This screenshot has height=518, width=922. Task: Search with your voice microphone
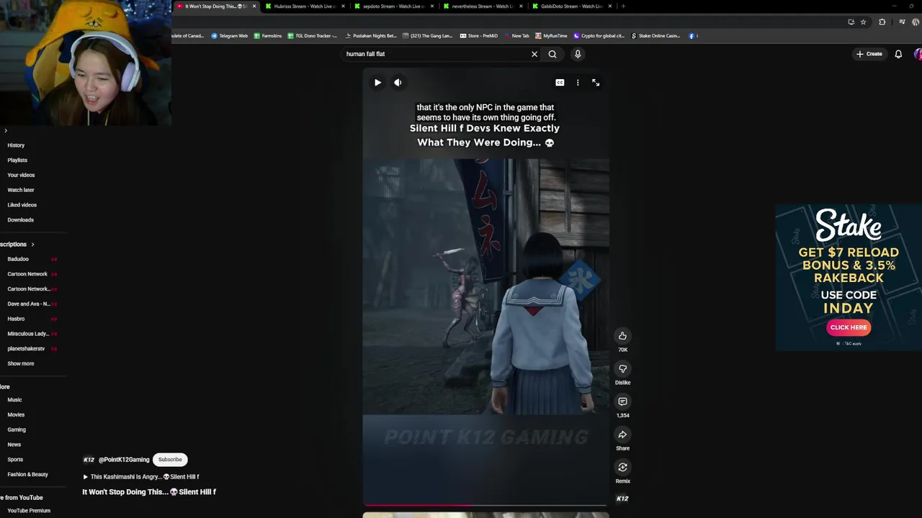[578, 54]
